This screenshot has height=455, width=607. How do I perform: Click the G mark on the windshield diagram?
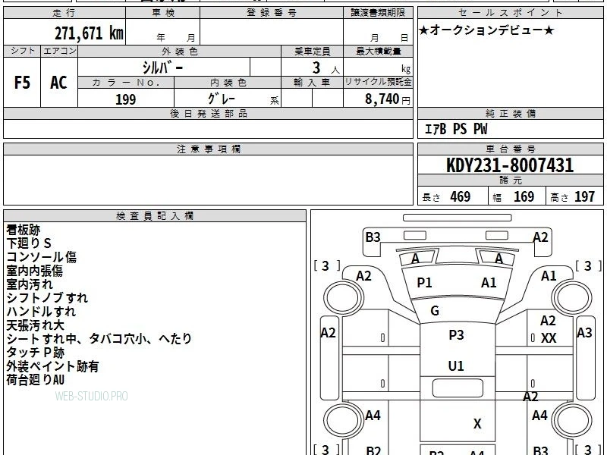[x=434, y=311]
